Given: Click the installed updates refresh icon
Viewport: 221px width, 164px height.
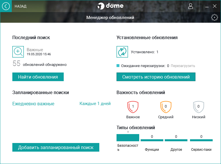Looking at the screenshot, I should 122,52.
